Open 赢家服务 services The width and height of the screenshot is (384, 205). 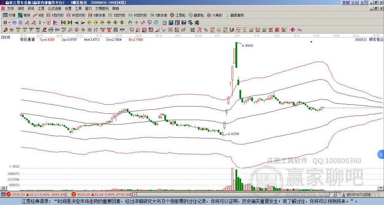235,15
